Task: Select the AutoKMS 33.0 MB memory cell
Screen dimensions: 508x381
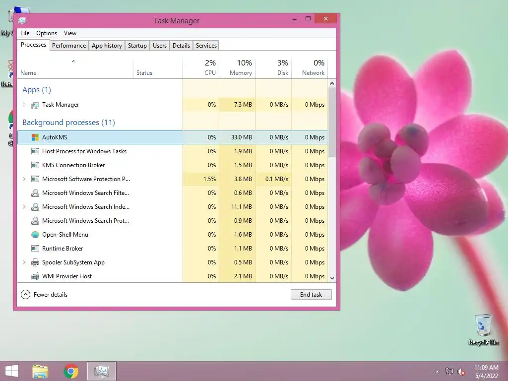Action: click(x=237, y=137)
